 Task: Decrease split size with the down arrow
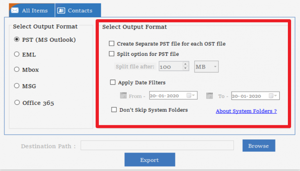(x=186, y=68)
